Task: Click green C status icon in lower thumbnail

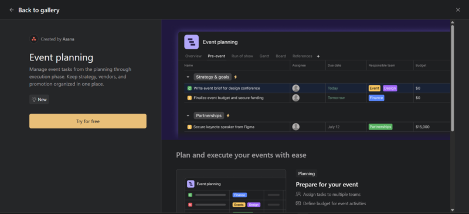Action: pyautogui.click(x=190, y=195)
